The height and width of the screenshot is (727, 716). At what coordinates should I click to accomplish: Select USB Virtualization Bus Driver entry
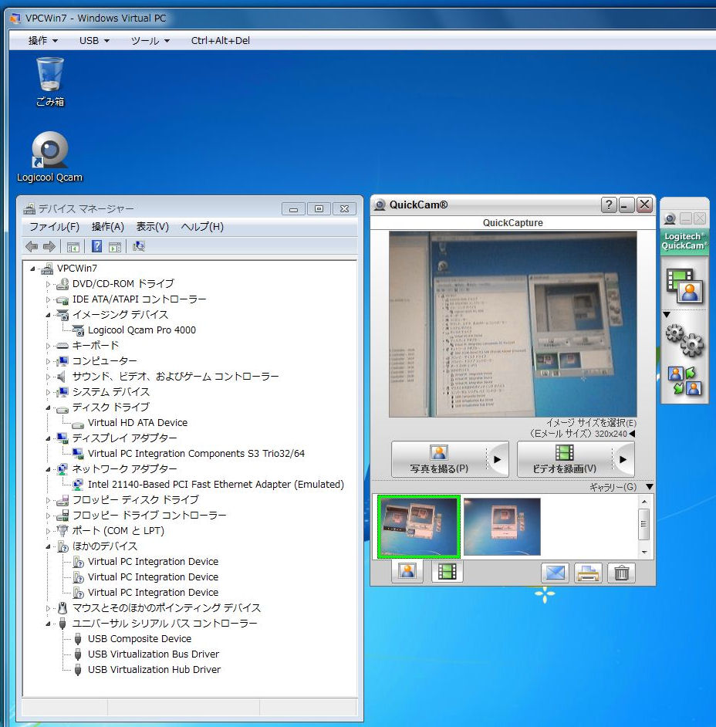154,654
